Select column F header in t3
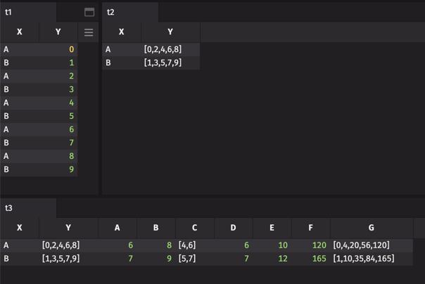Viewport: 425px width, 284px height. [310, 228]
